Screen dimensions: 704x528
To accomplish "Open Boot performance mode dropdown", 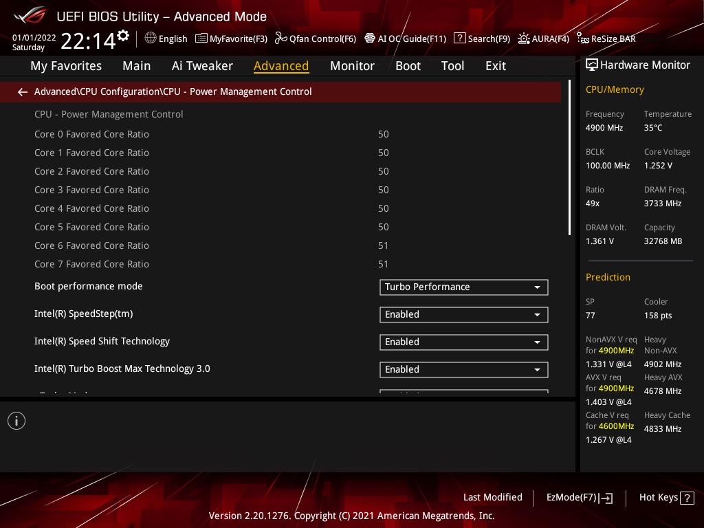I will [464, 287].
